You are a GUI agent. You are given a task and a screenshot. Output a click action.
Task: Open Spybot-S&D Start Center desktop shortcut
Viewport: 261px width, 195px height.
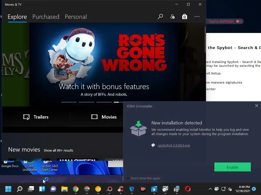[50, 166]
